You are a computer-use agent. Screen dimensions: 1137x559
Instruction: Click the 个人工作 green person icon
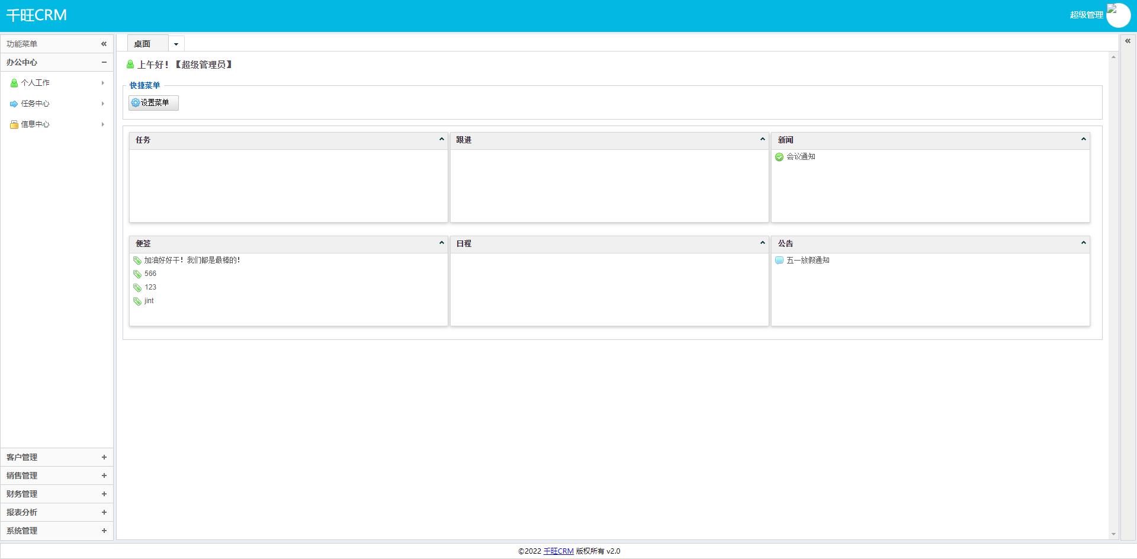click(14, 83)
